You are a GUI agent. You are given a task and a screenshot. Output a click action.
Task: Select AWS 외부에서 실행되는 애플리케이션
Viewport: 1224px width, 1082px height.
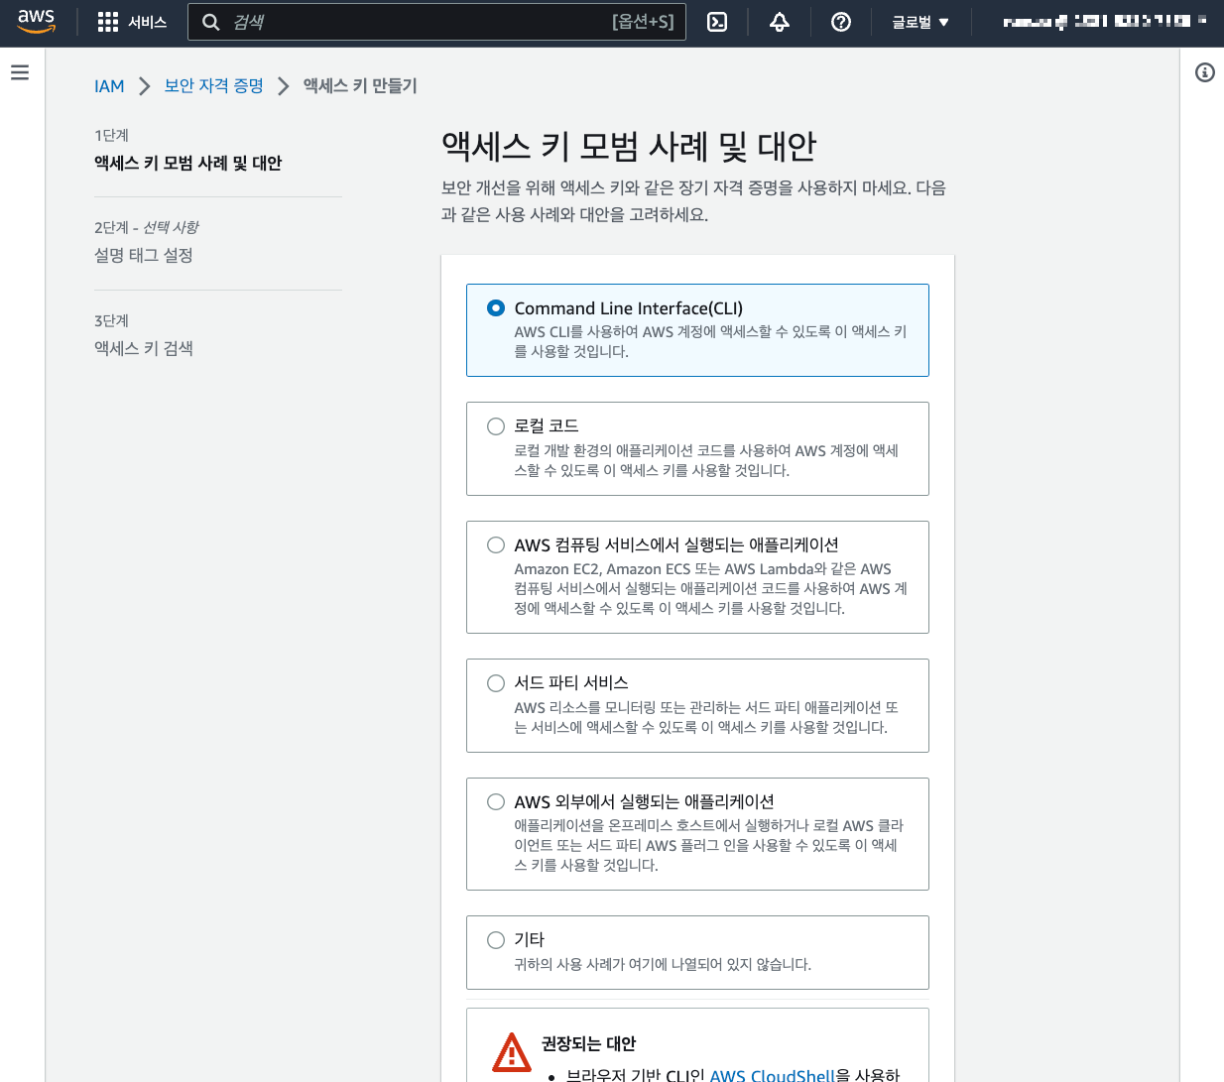pos(697,834)
